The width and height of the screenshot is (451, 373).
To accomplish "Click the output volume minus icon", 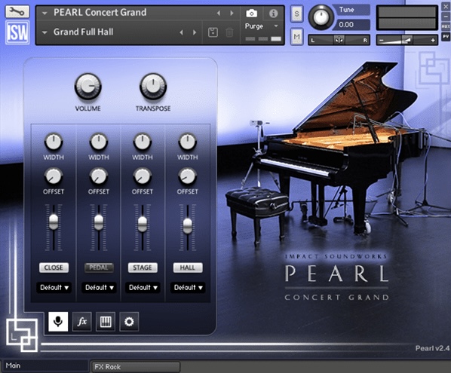I will tap(382, 41).
